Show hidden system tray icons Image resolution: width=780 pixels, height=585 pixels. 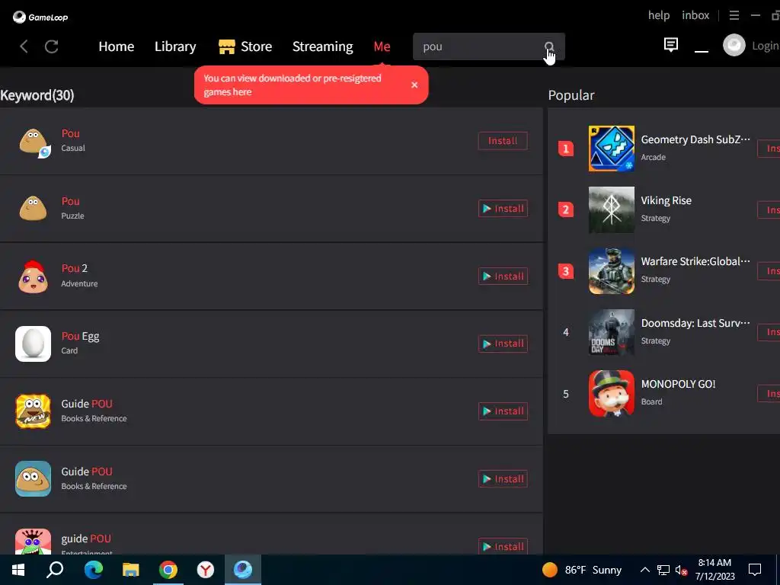click(644, 570)
